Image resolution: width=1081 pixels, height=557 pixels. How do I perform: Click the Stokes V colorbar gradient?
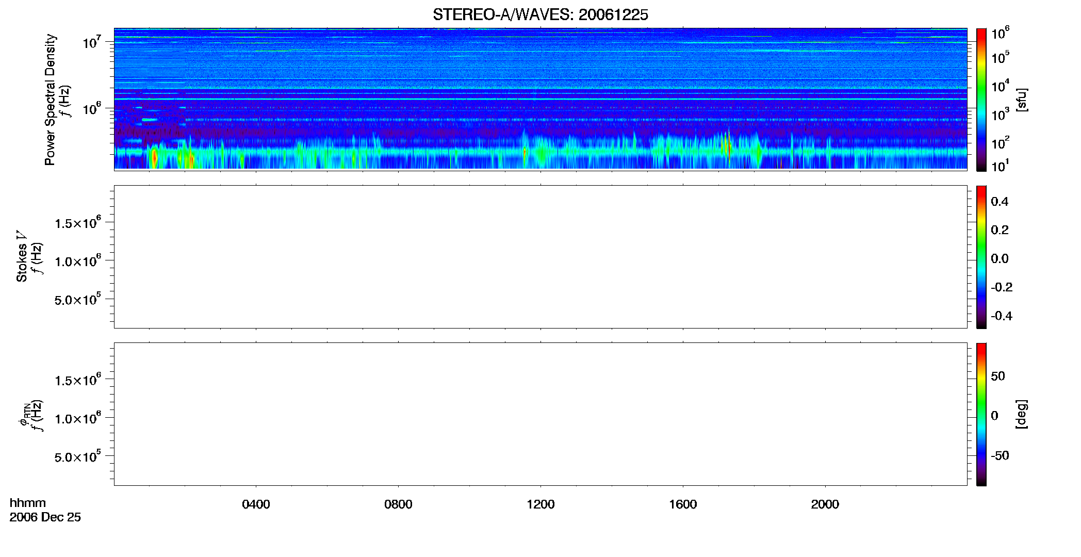981,257
